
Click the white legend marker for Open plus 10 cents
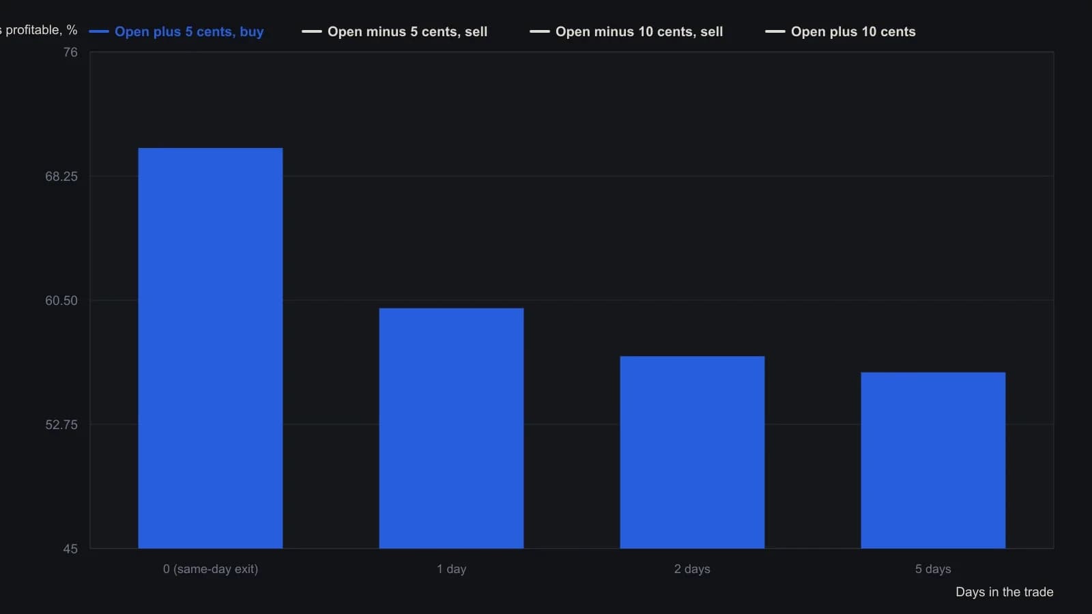(x=775, y=31)
